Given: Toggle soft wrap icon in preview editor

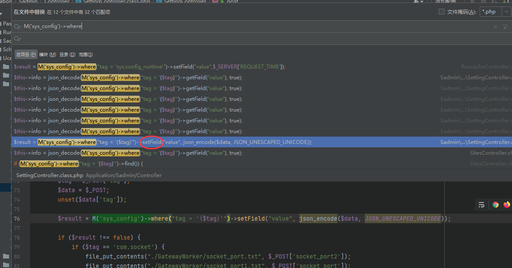Looking at the screenshot, I should [481, 205].
